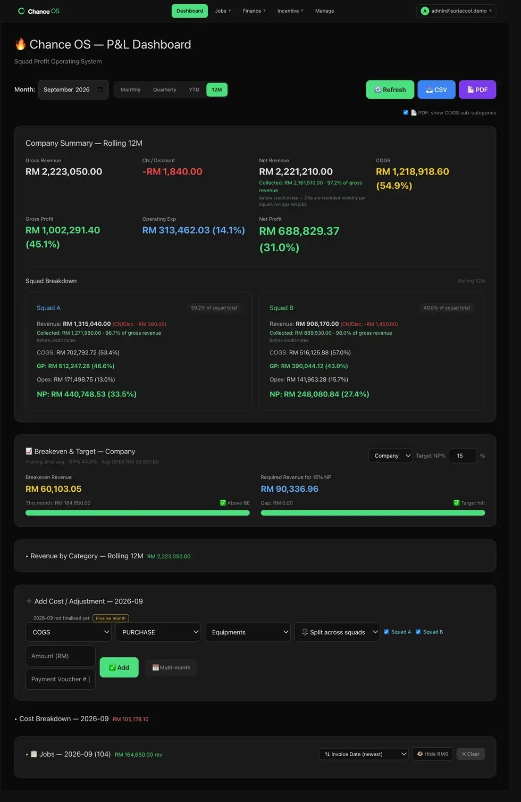This screenshot has height=802, width=521.
Task: Click the Chance OS logo
Action: click(39, 11)
